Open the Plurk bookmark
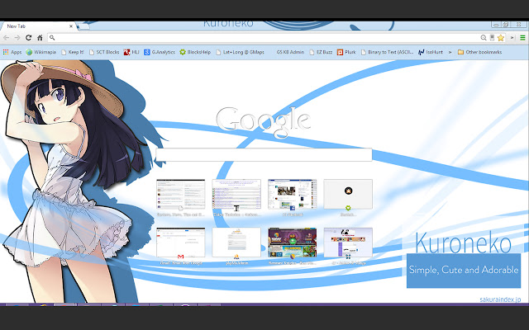Image resolution: width=529 pixels, height=330 pixels. [x=346, y=52]
